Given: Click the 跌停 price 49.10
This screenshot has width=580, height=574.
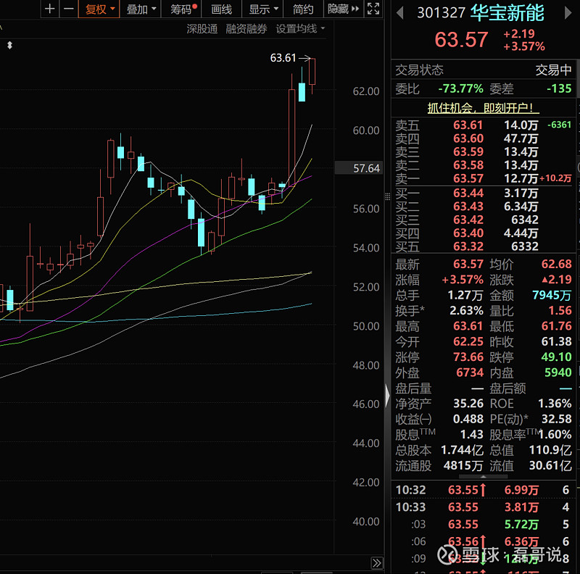Looking at the screenshot, I should (x=556, y=357).
